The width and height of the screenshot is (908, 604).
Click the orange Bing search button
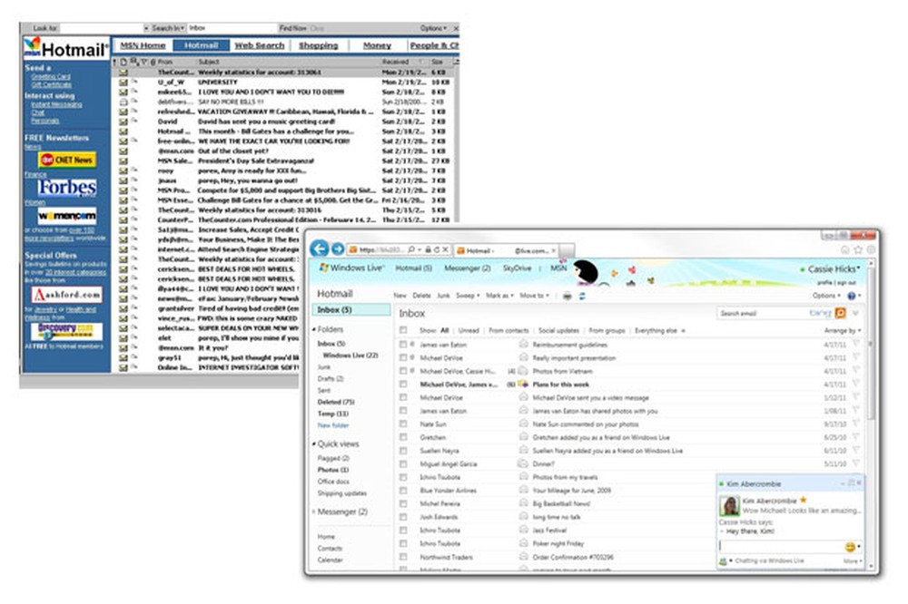click(840, 313)
